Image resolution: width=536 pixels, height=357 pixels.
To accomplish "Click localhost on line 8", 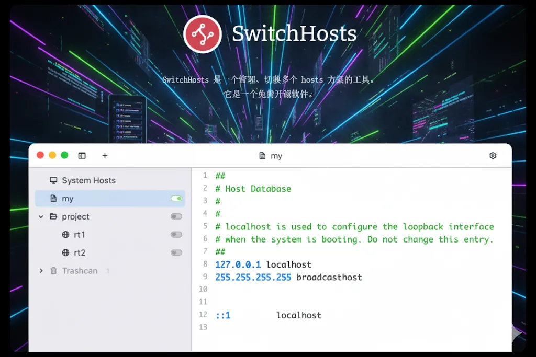I will [289, 264].
